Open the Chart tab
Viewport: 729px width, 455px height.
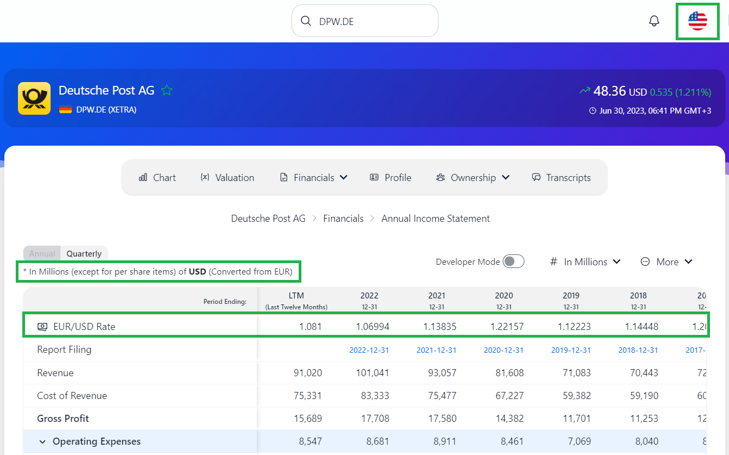157,178
